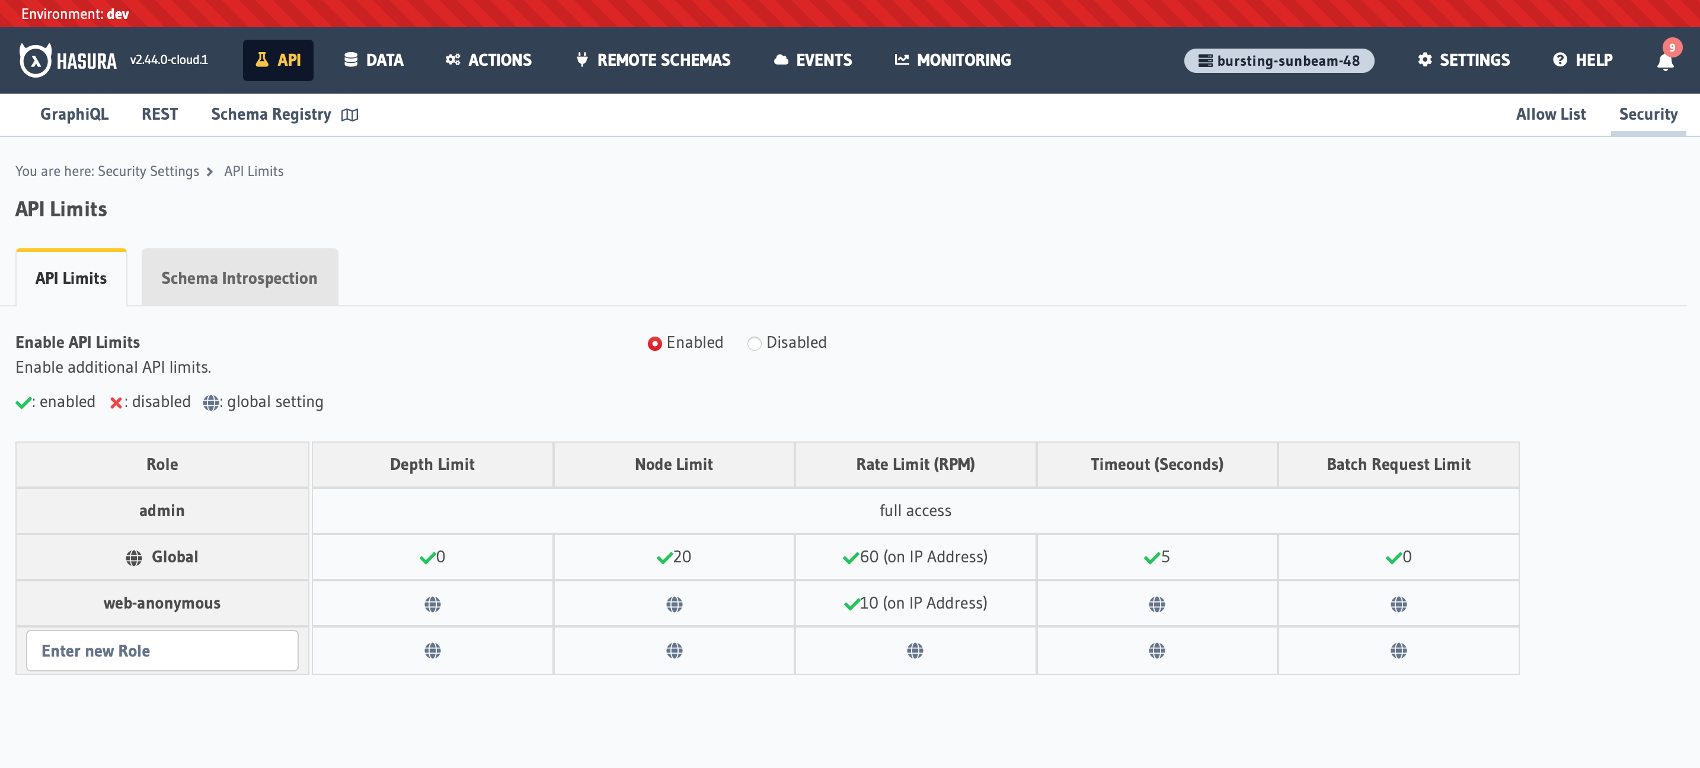Click new role Rate Limit globe icon

point(915,651)
